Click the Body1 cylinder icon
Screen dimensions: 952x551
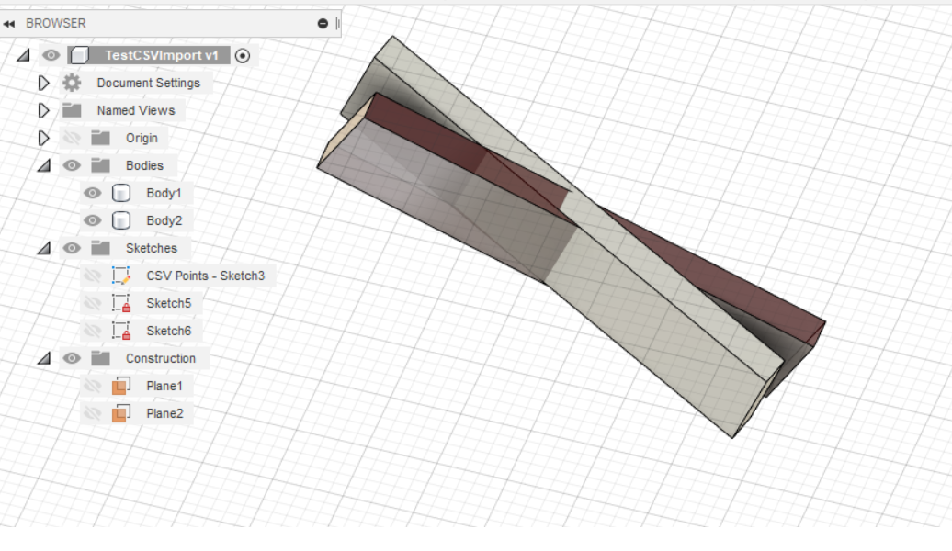(120, 193)
